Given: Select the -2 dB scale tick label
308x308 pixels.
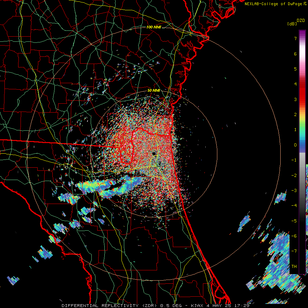Looking at the screenshot, I should click(x=294, y=175).
